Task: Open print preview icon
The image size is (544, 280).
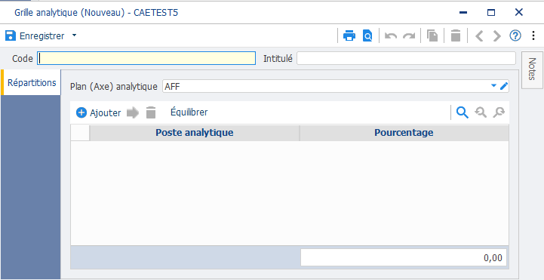Action: point(367,35)
